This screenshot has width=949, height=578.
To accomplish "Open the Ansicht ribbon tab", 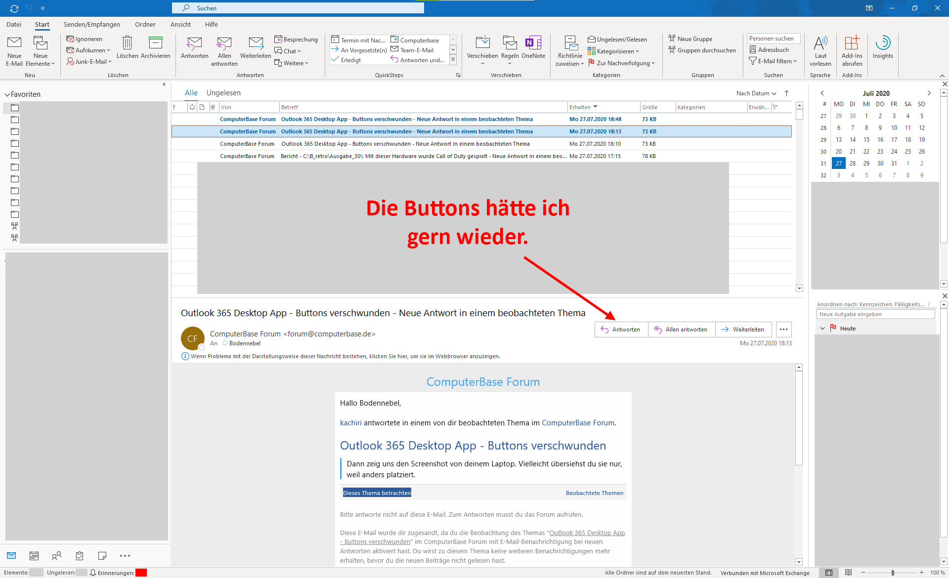I will tap(180, 24).
